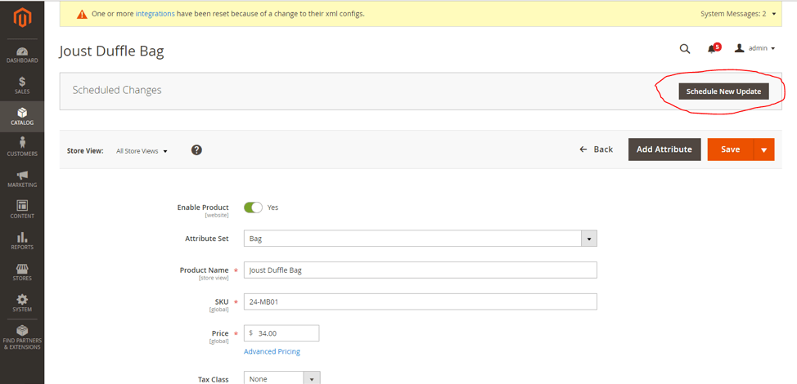
Task: Open the Dashboard sidebar icon
Action: point(22,55)
